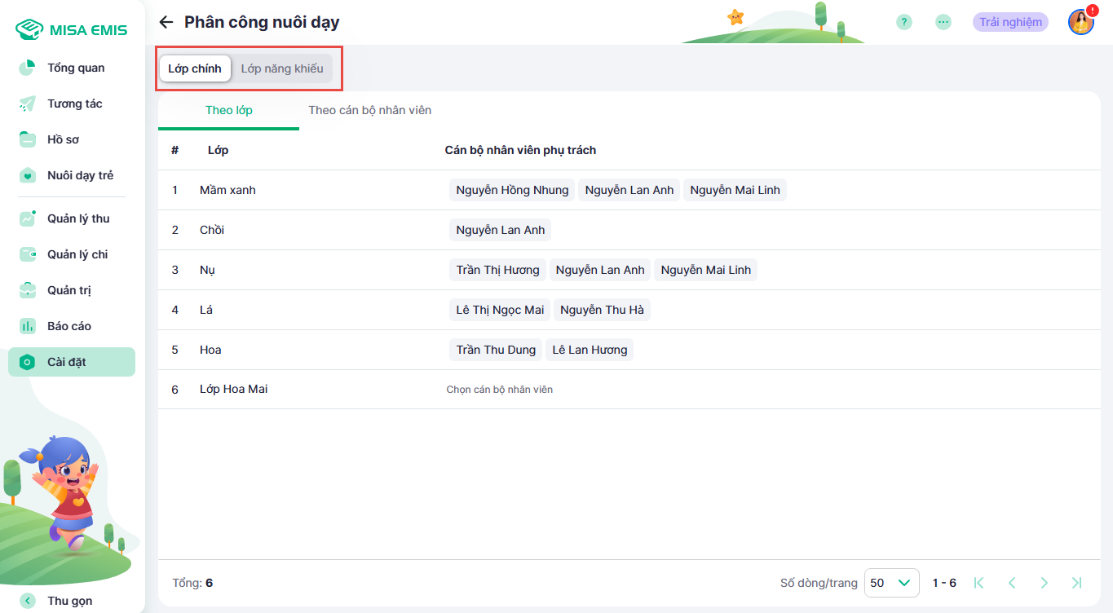Click the back arrow beside Phân công nuôi dạy

point(166,22)
